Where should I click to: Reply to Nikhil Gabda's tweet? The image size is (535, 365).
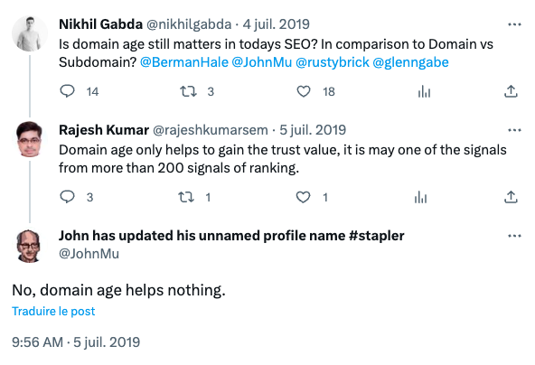[x=67, y=91]
